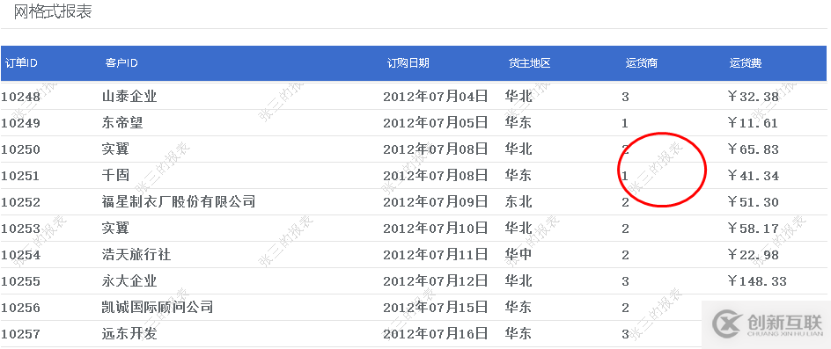Viewport: 831px width, 349px height.
Task: Click region 华东 in row 10249
Action: (x=518, y=123)
